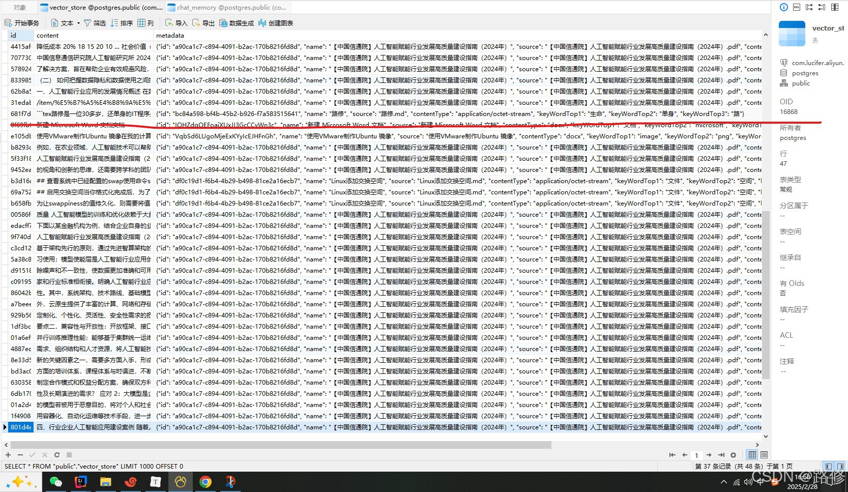
Task: Open the 列 columns tool
Action: click(145, 23)
